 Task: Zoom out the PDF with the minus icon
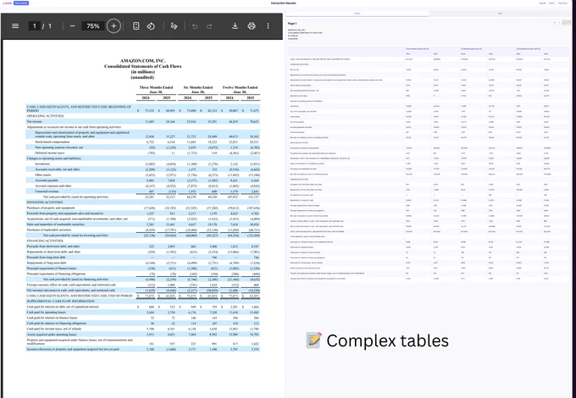click(72, 26)
